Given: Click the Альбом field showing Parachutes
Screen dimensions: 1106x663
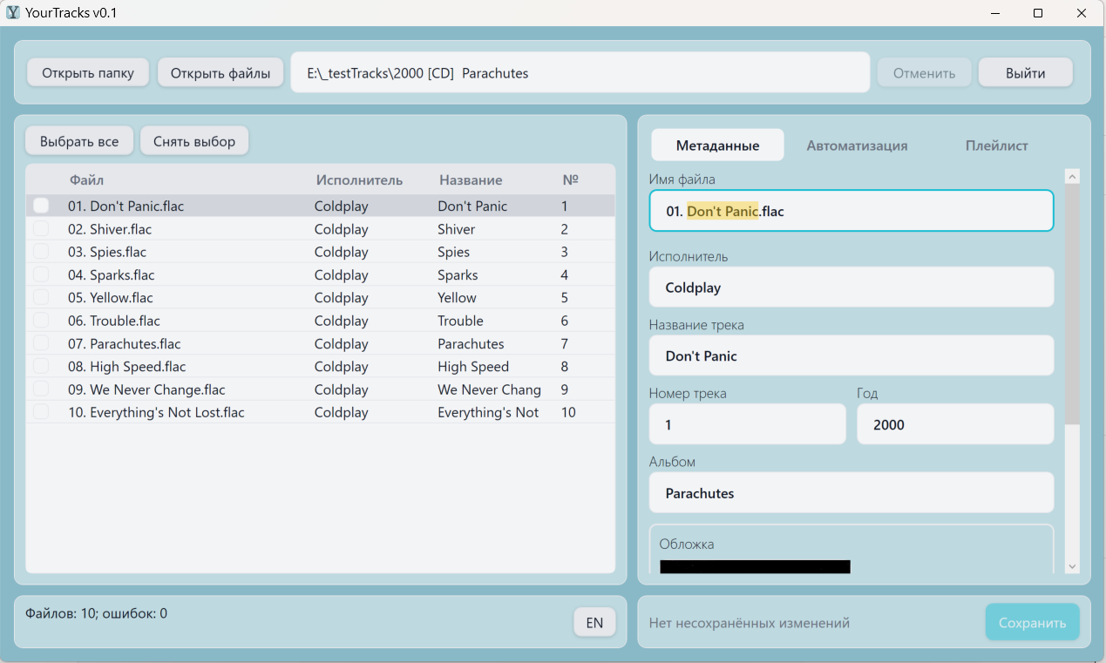Looking at the screenshot, I should point(852,493).
